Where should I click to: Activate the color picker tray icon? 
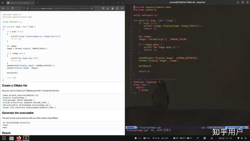[198, 138]
